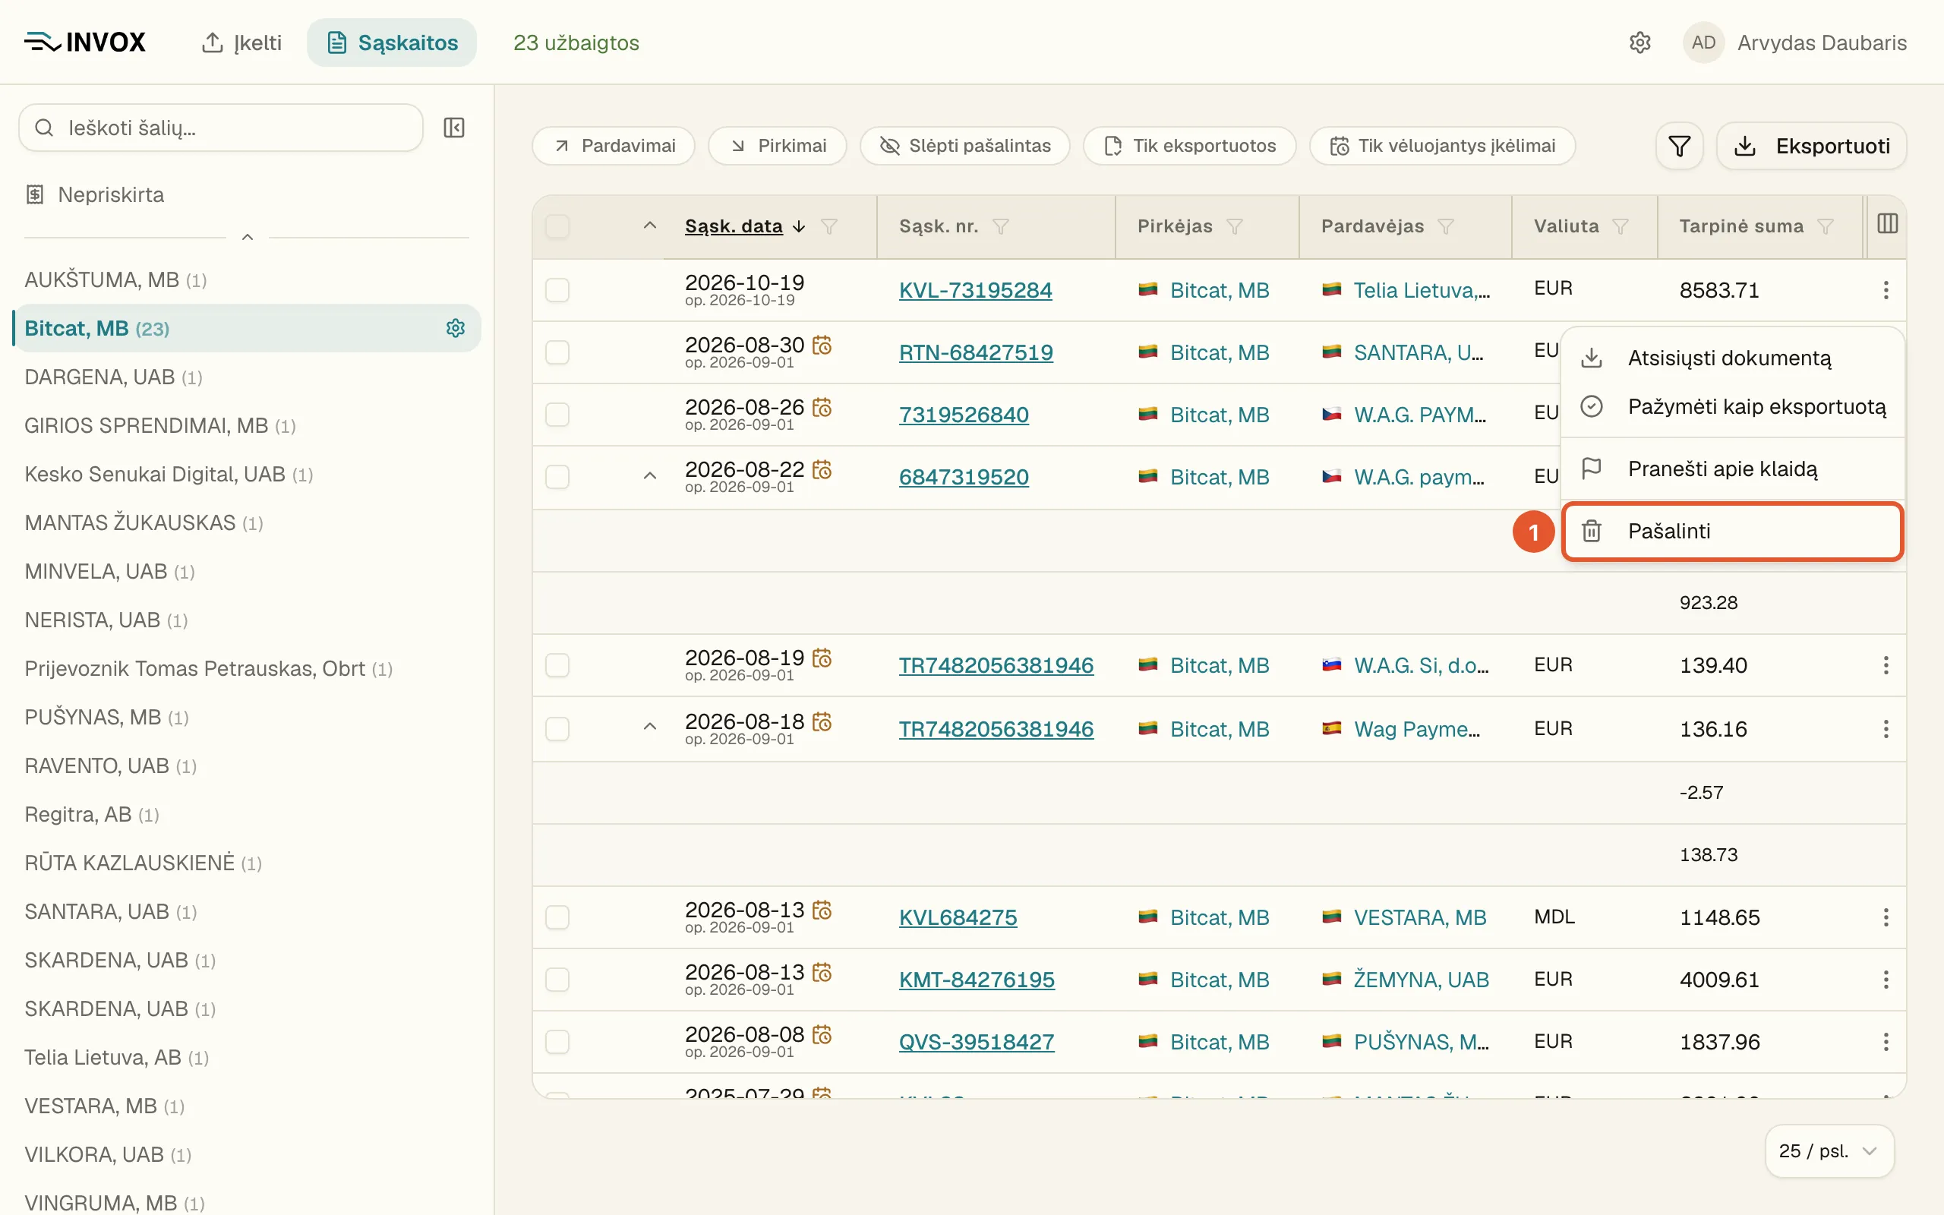Screen dimensions: 1944x1215
Task: Tick the checkbox for invoice KMT-84276195
Action: click(x=557, y=980)
